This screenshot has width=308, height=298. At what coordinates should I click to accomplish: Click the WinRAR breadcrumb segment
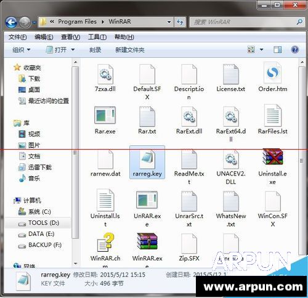(120, 22)
